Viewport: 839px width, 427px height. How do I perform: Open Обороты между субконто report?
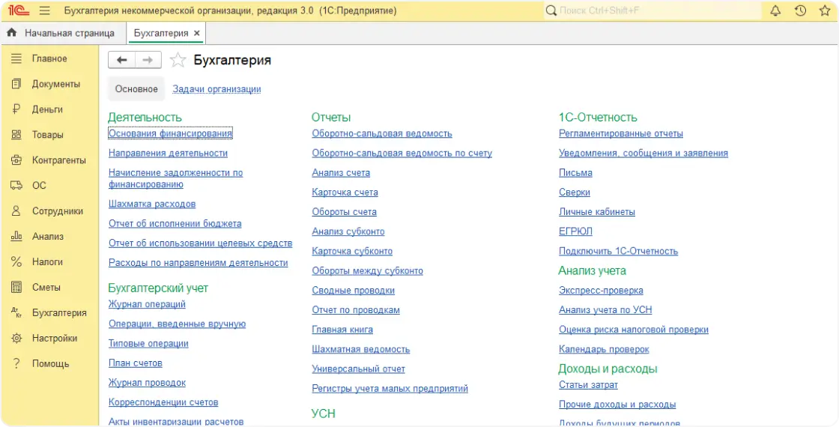point(368,270)
